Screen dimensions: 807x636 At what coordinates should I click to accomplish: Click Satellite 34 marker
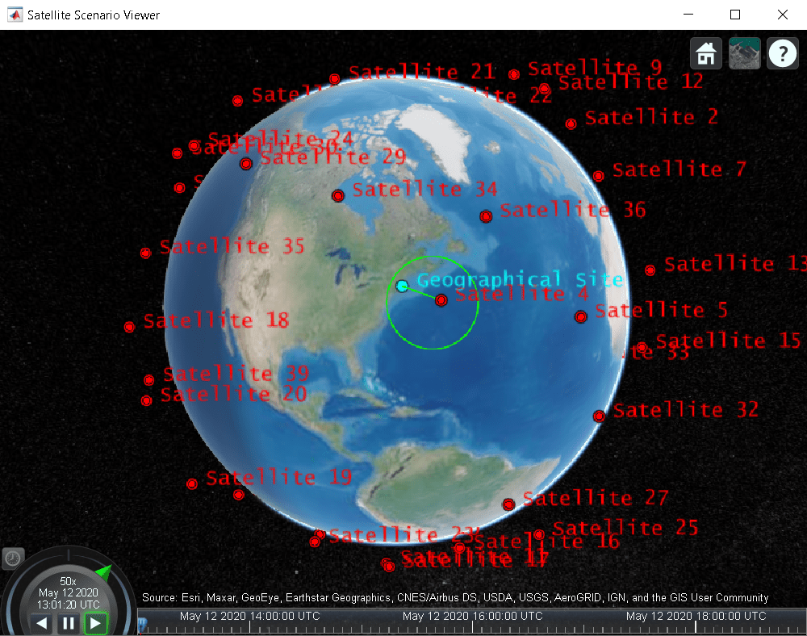click(338, 196)
